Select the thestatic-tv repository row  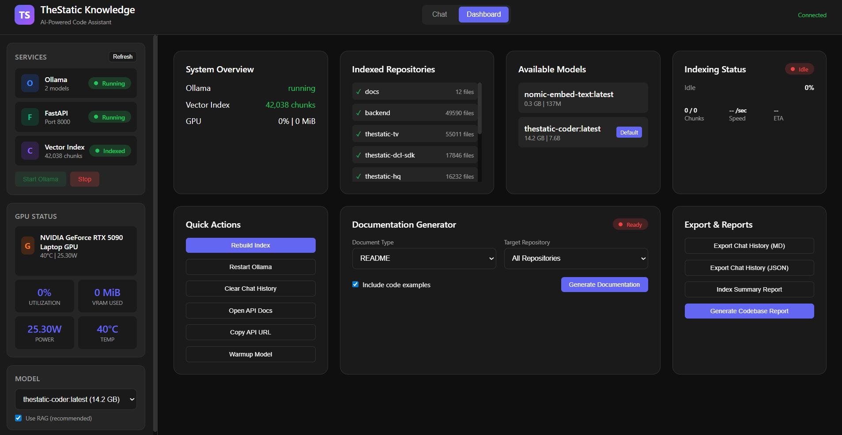coord(415,134)
